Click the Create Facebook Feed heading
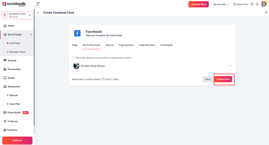The image size is (269, 145). coord(59,13)
